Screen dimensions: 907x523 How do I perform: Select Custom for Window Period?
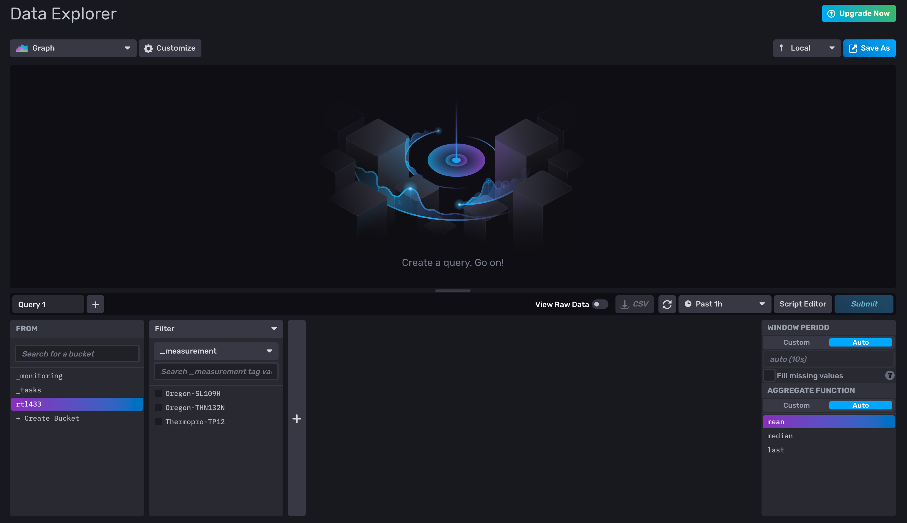[796, 342]
